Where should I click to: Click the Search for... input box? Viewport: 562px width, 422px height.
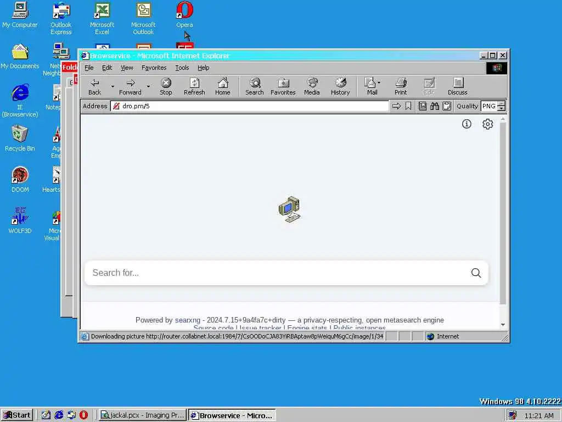(279, 273)
